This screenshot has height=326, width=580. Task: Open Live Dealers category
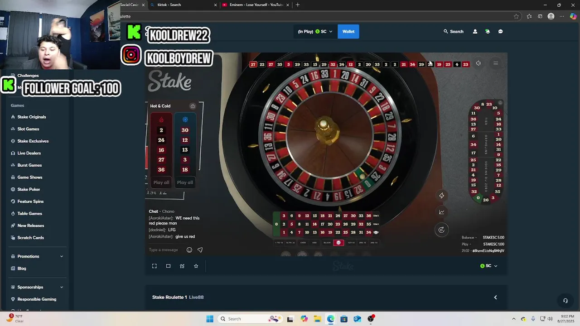coord(29,153)
